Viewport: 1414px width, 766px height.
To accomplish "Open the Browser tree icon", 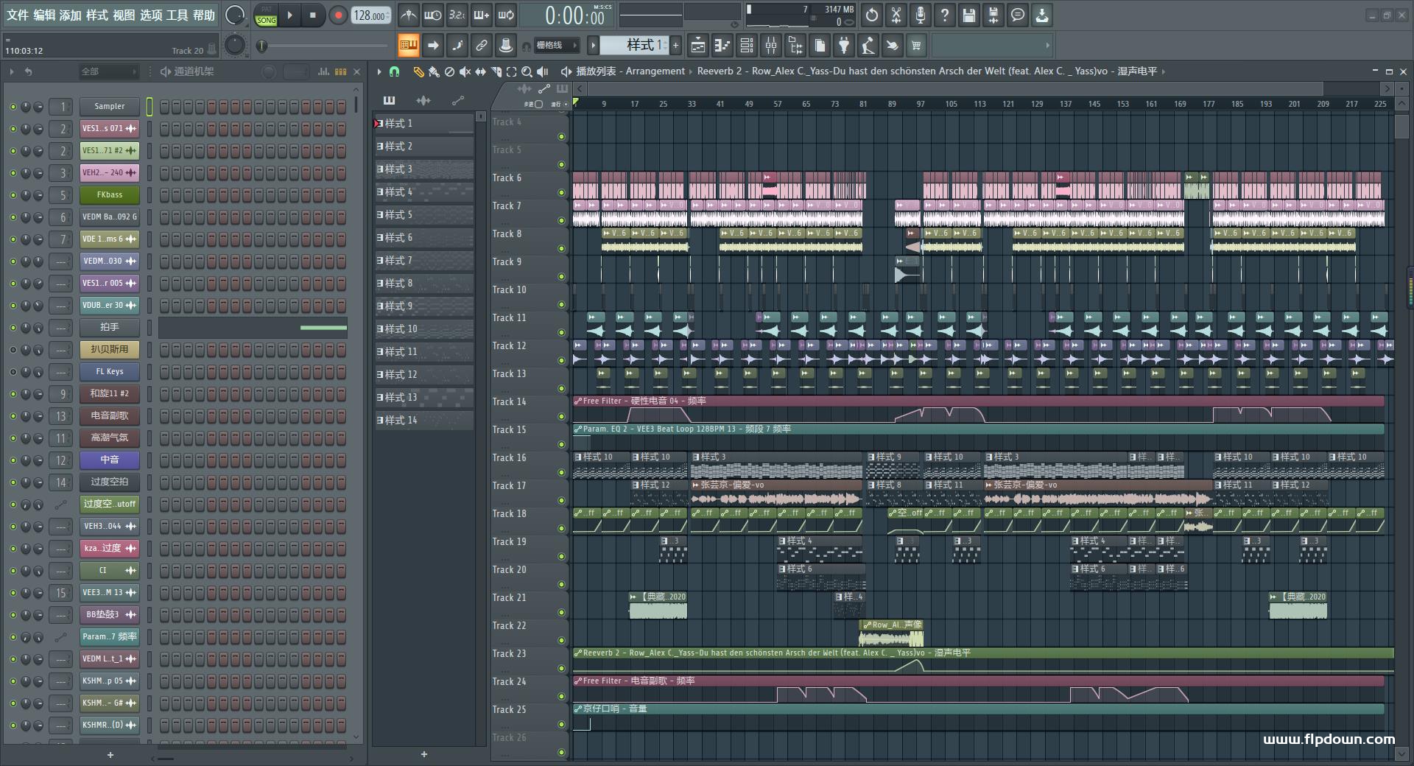I will (795, 46).
